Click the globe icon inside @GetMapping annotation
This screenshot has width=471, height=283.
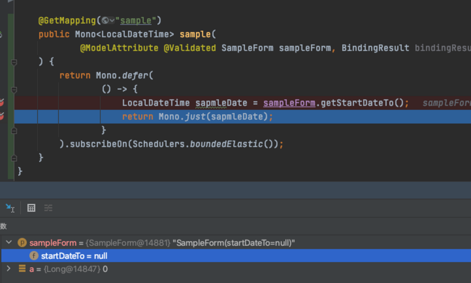click(x=105, y=21)
